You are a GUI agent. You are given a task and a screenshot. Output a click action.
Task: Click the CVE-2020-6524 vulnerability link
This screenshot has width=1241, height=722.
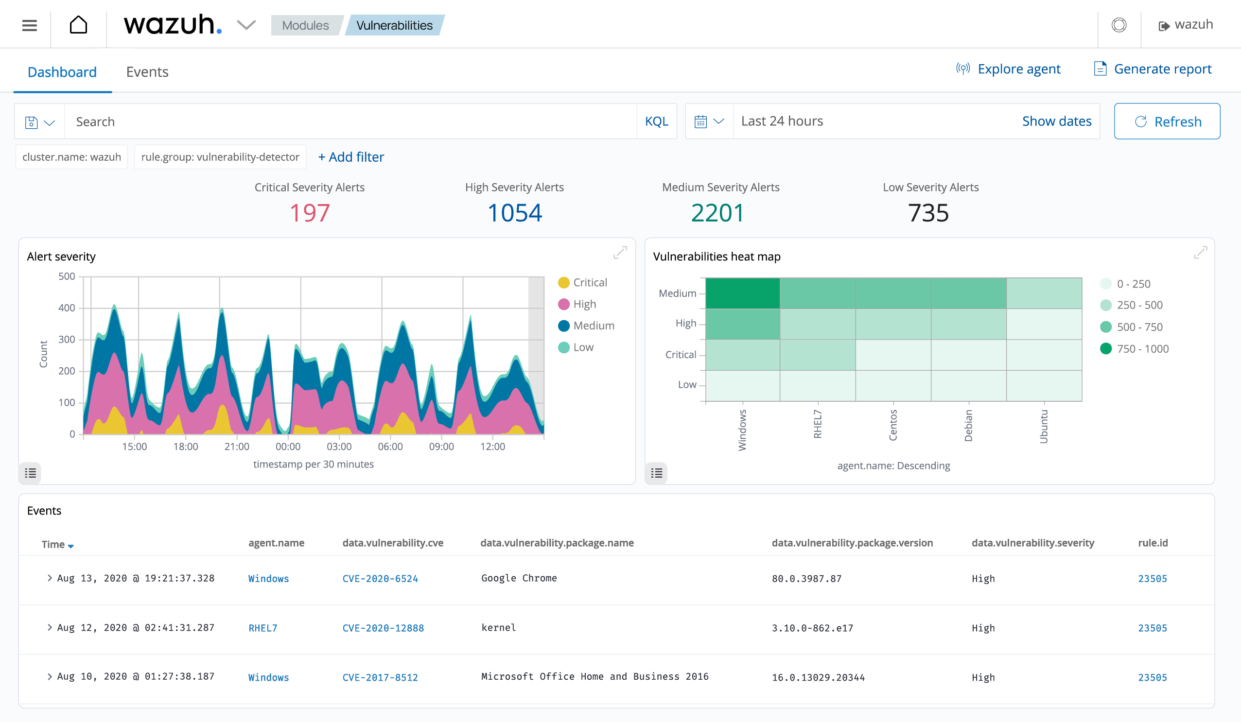[381, 578]
